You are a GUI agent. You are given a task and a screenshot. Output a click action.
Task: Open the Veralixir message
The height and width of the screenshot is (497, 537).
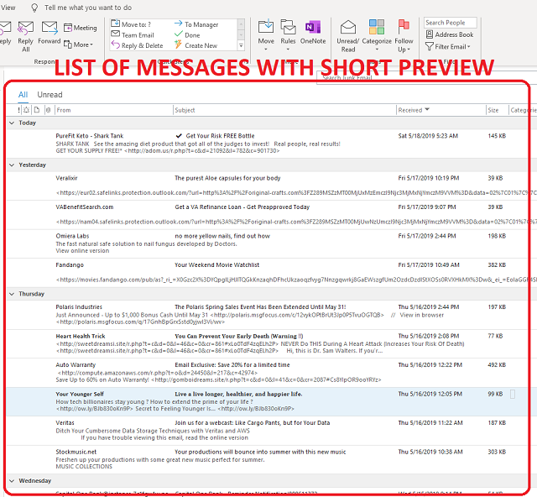coord(267,186)
